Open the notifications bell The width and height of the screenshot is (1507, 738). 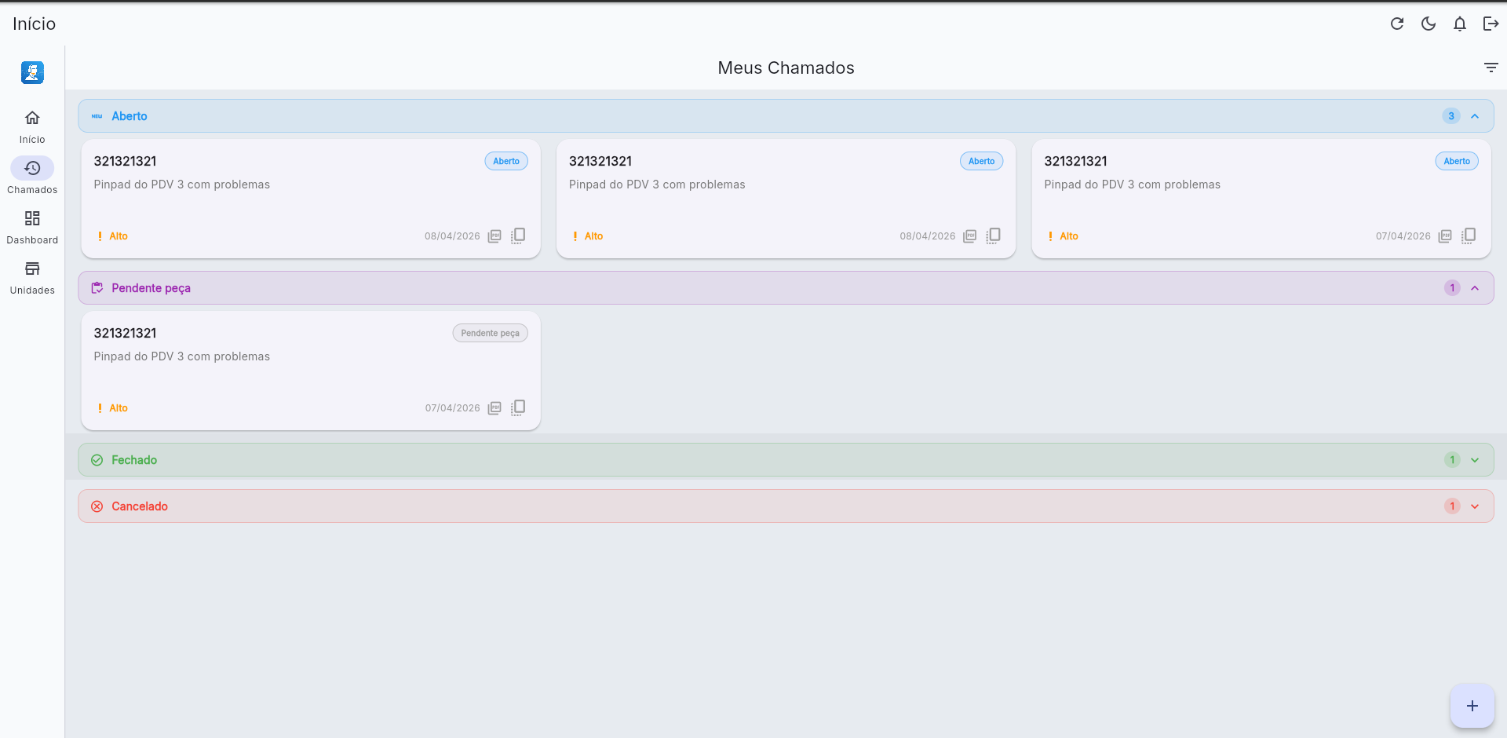(x=1460, y=24)
